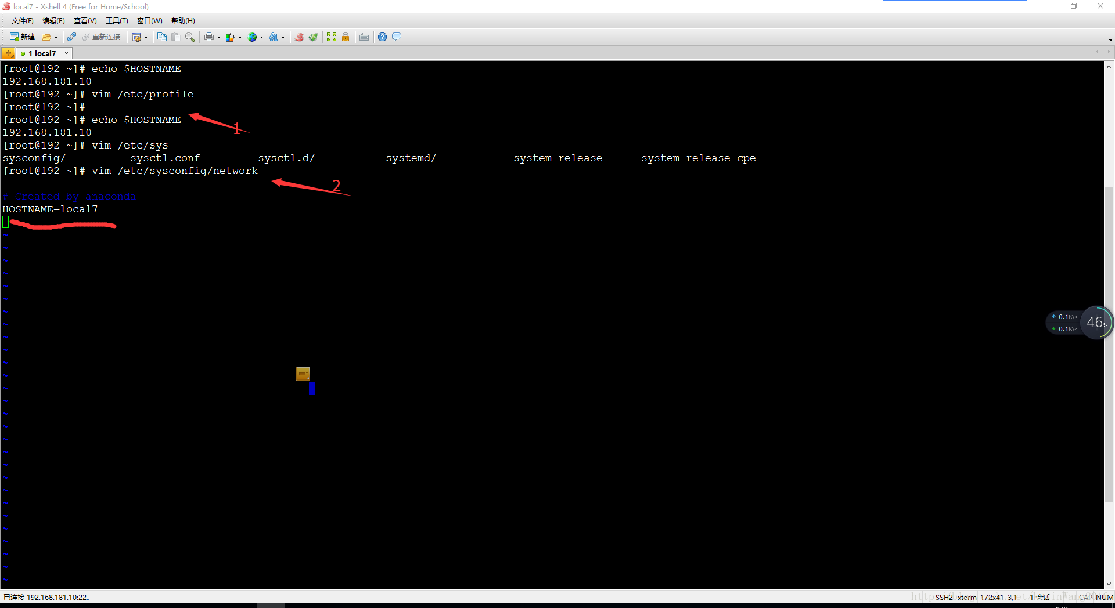This screenshot has height=608, width=1115.
Task: Click the 'vim /etc/profile' command line
Action: [143, 94]
